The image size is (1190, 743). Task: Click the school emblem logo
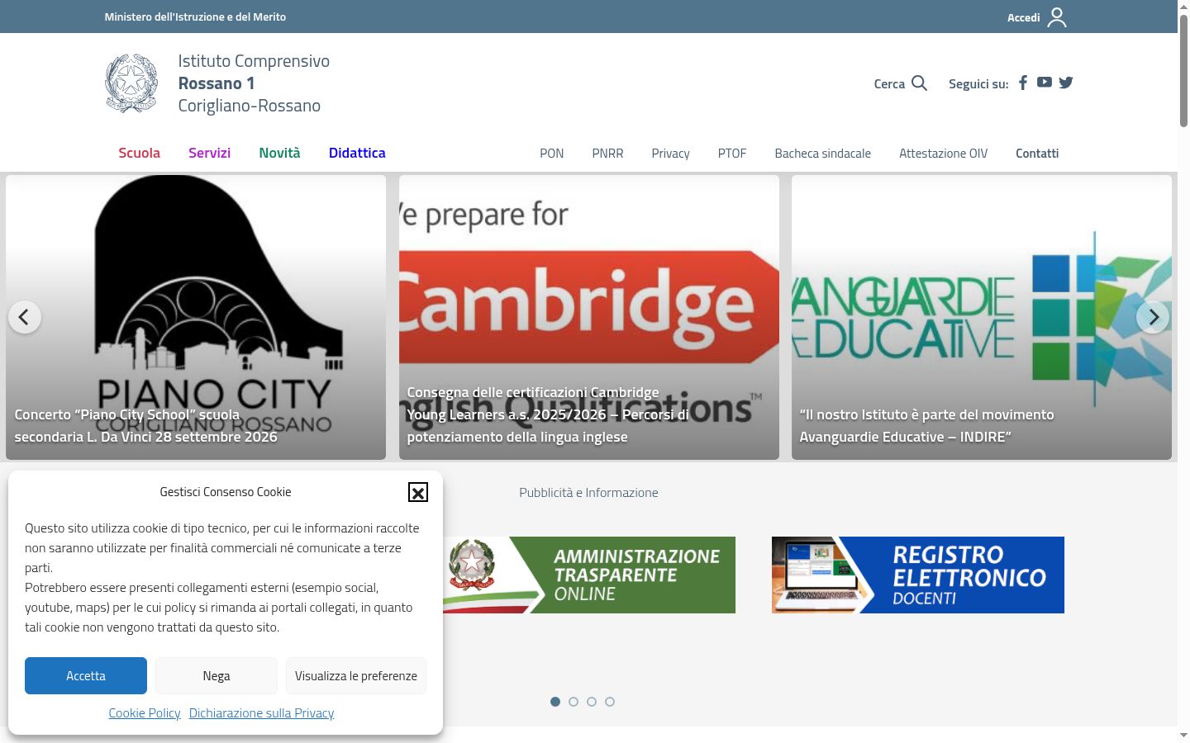131,83
